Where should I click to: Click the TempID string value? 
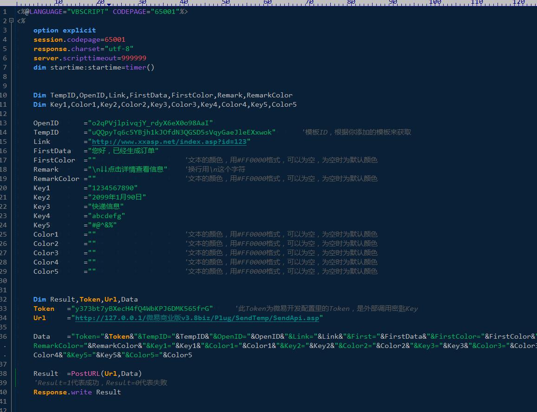tap(182, 132)
